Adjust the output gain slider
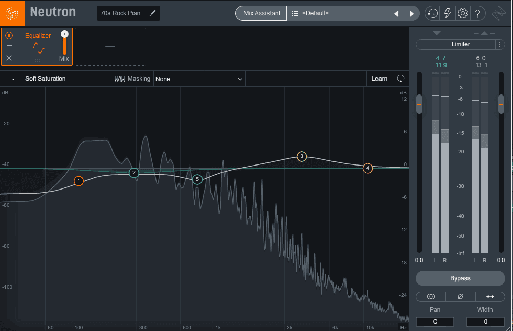 click(501, 104)
